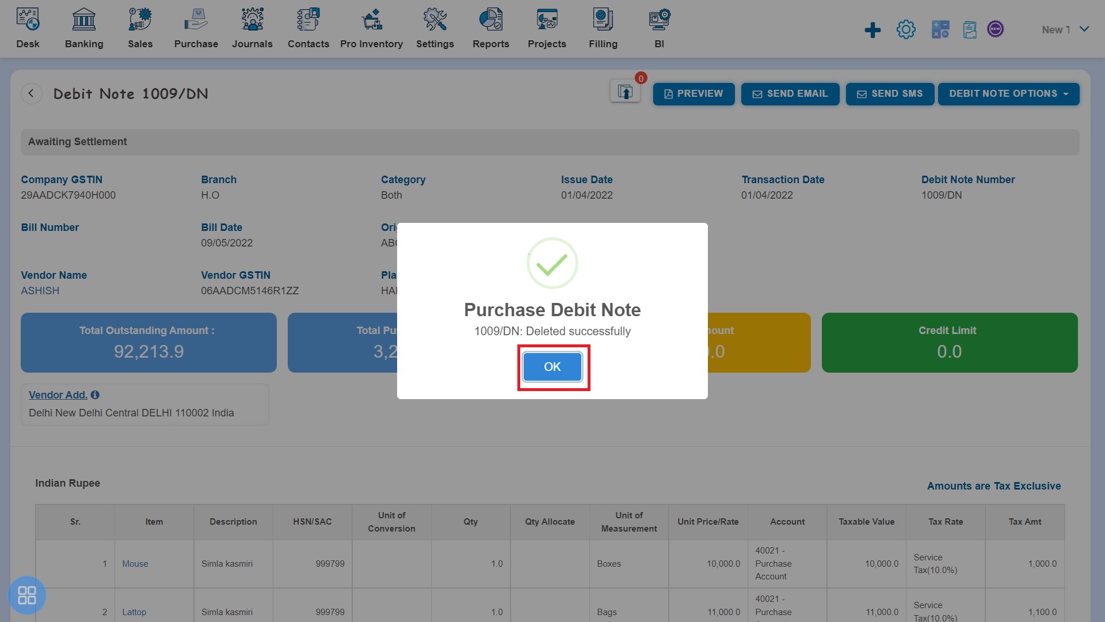1105x622 pixels.
Task: Open the Pro Inventory module icon
Action: pyautogui.click(x=371, y=19)
